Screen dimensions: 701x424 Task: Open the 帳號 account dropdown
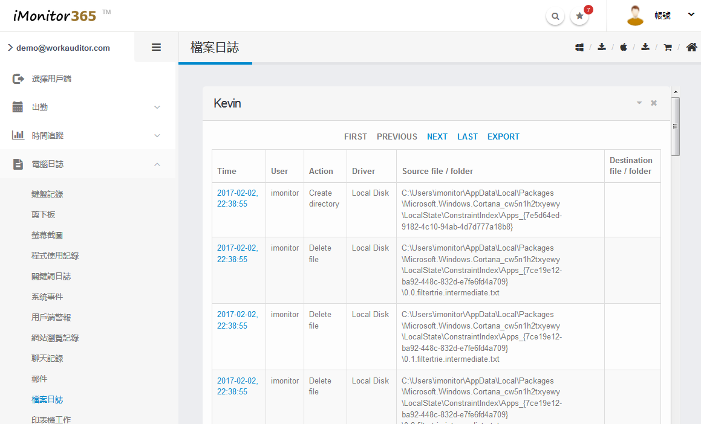664,16
